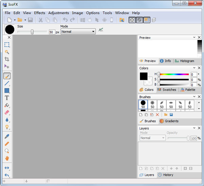Open the Effects menu
Viewport: 204px width, 186px height.
[39, 13]
